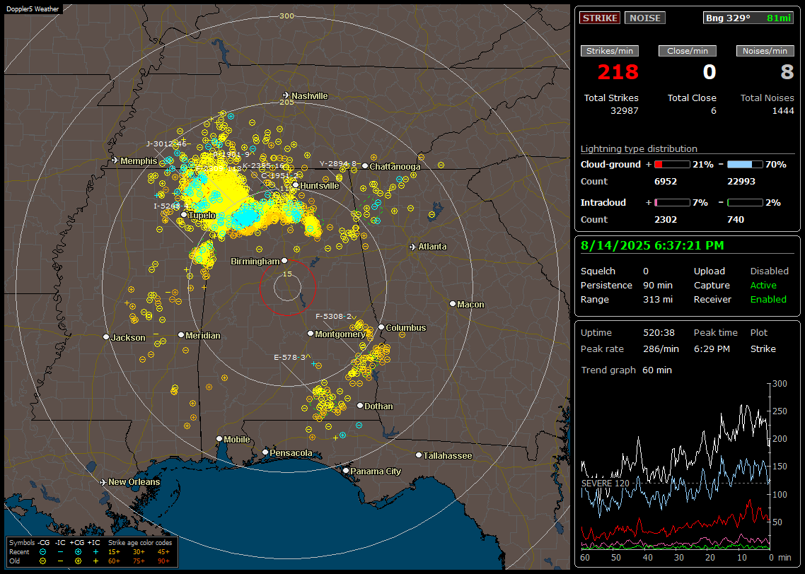Click the recent +CG cyan legend symbol

tap(78, 552)
